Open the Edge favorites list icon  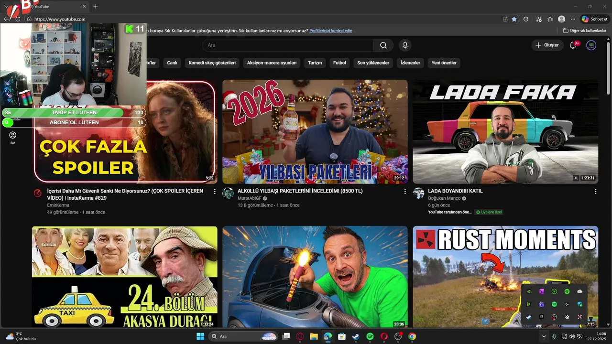click(x=550, y=19)
